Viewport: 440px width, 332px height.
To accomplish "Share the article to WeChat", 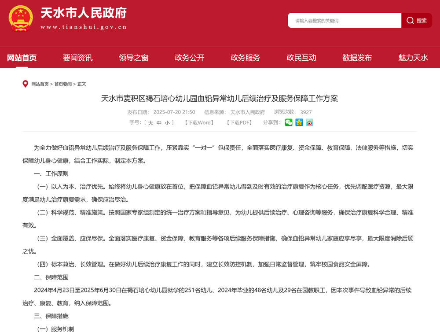I will click(x=288, y=123).
